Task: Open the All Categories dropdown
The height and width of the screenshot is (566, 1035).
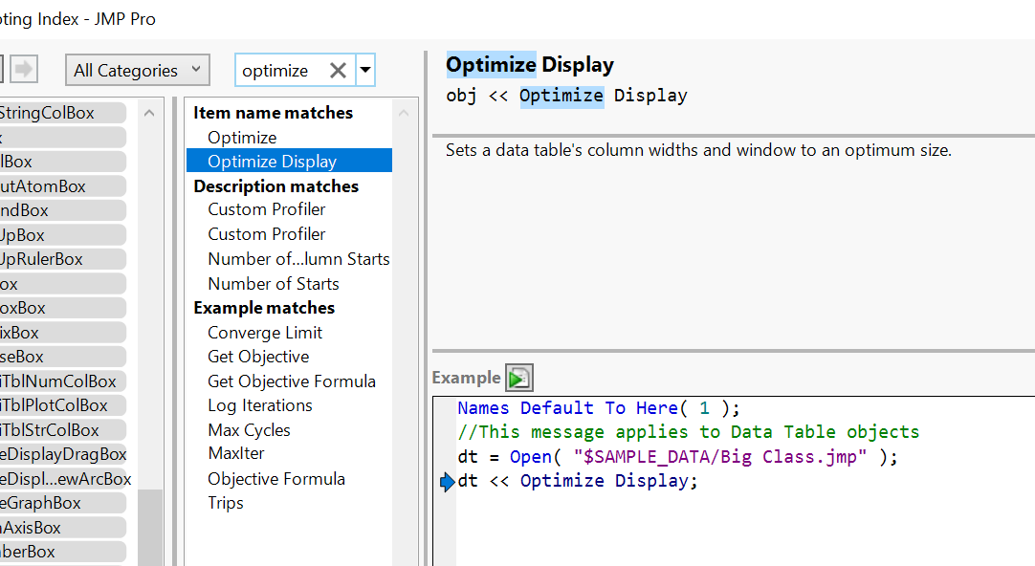Action: pyautogui.click(x=138, y=70)
